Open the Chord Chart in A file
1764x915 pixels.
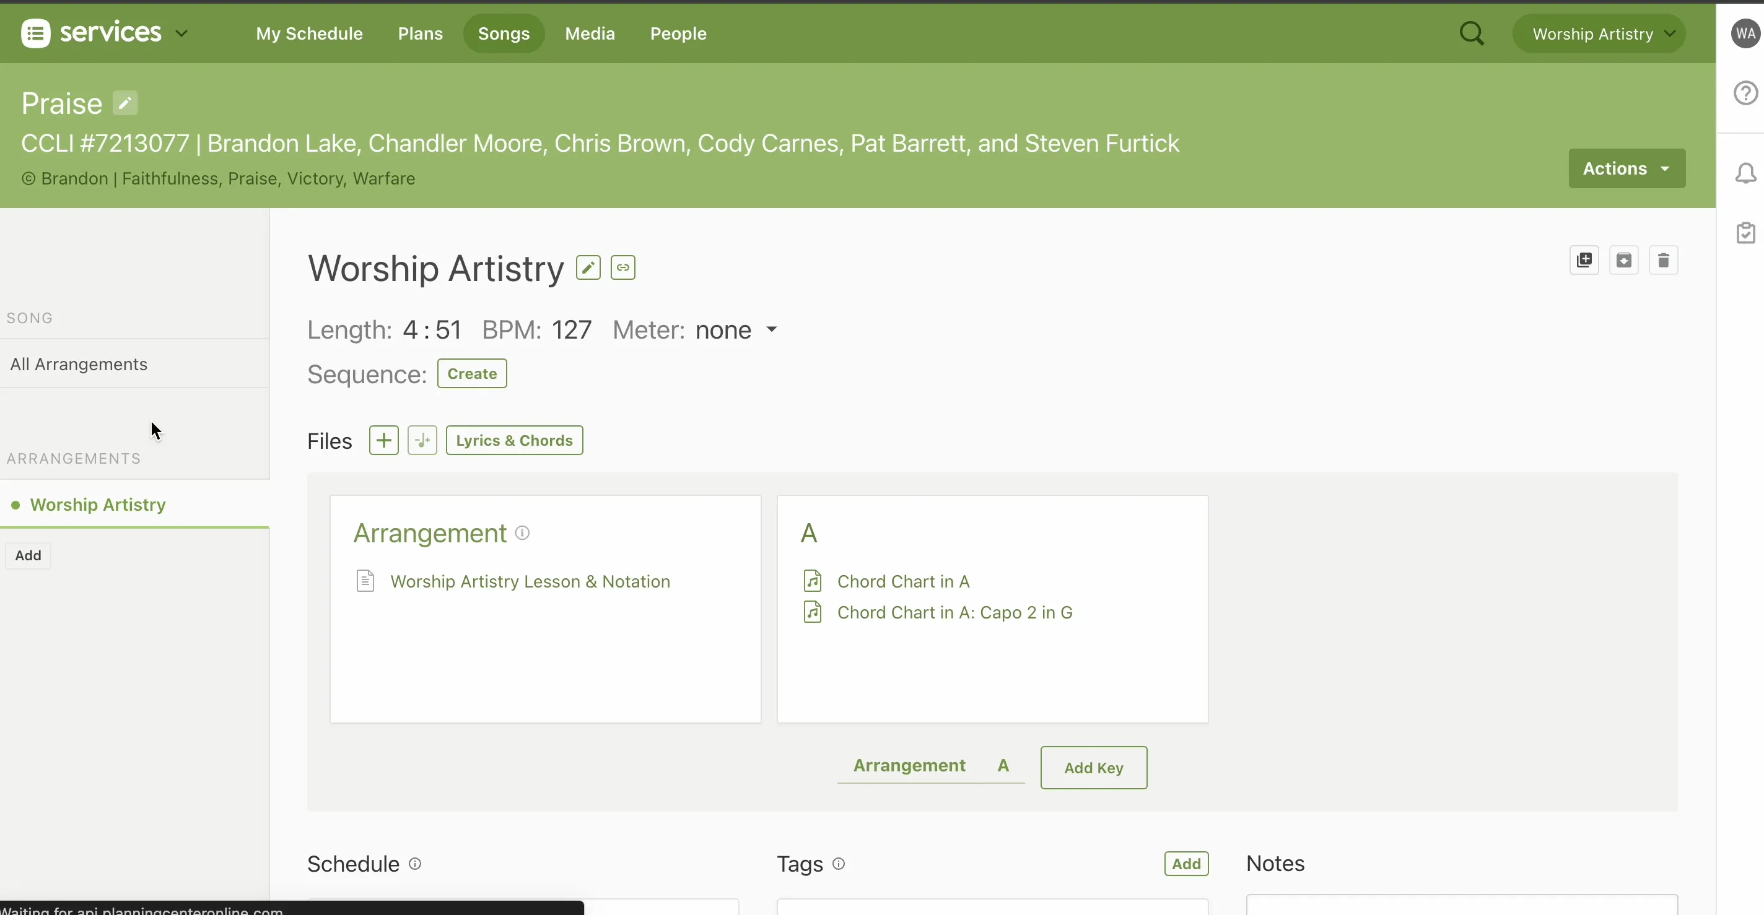point(902,581)
